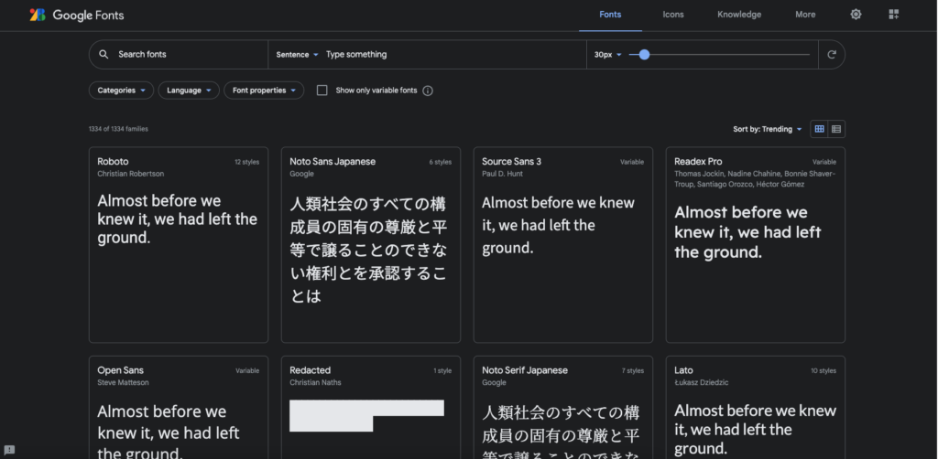The width and height of the screenshot is (938, 459).
Task: Click the variable fonts info icon
Action: pos(428,91)
